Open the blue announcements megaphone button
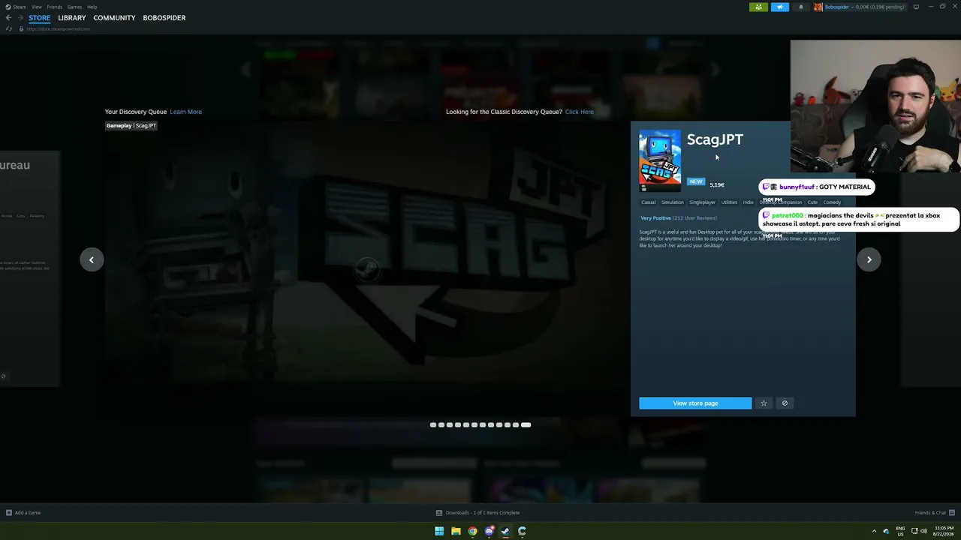This screenshot has height=540, width=961. pos(780,7)
